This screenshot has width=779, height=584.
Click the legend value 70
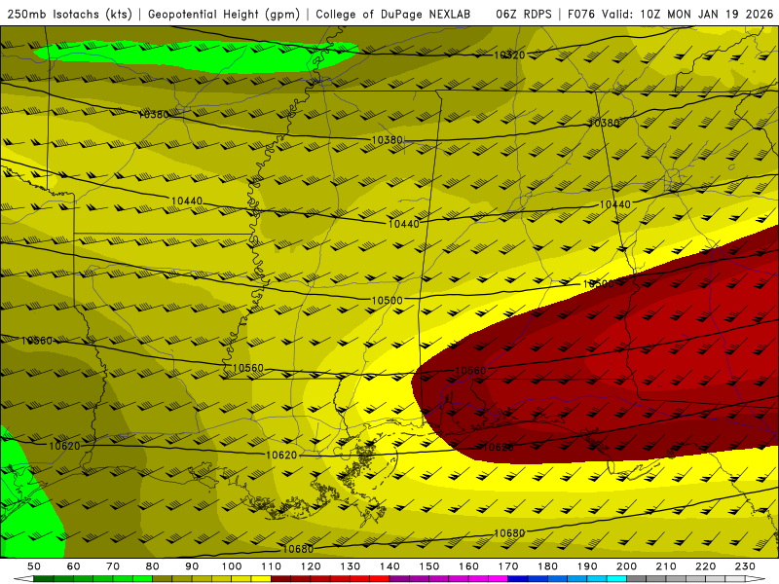click(113, 566)
